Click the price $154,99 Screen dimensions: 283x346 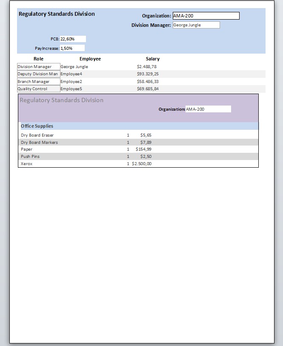pyautogui.click(x=143, y=149)
